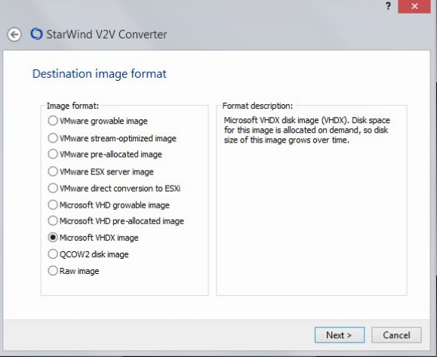The height and width of the screenshot is (357, 437).
Task: Click the StarWind logo icon
Action: 36,34
